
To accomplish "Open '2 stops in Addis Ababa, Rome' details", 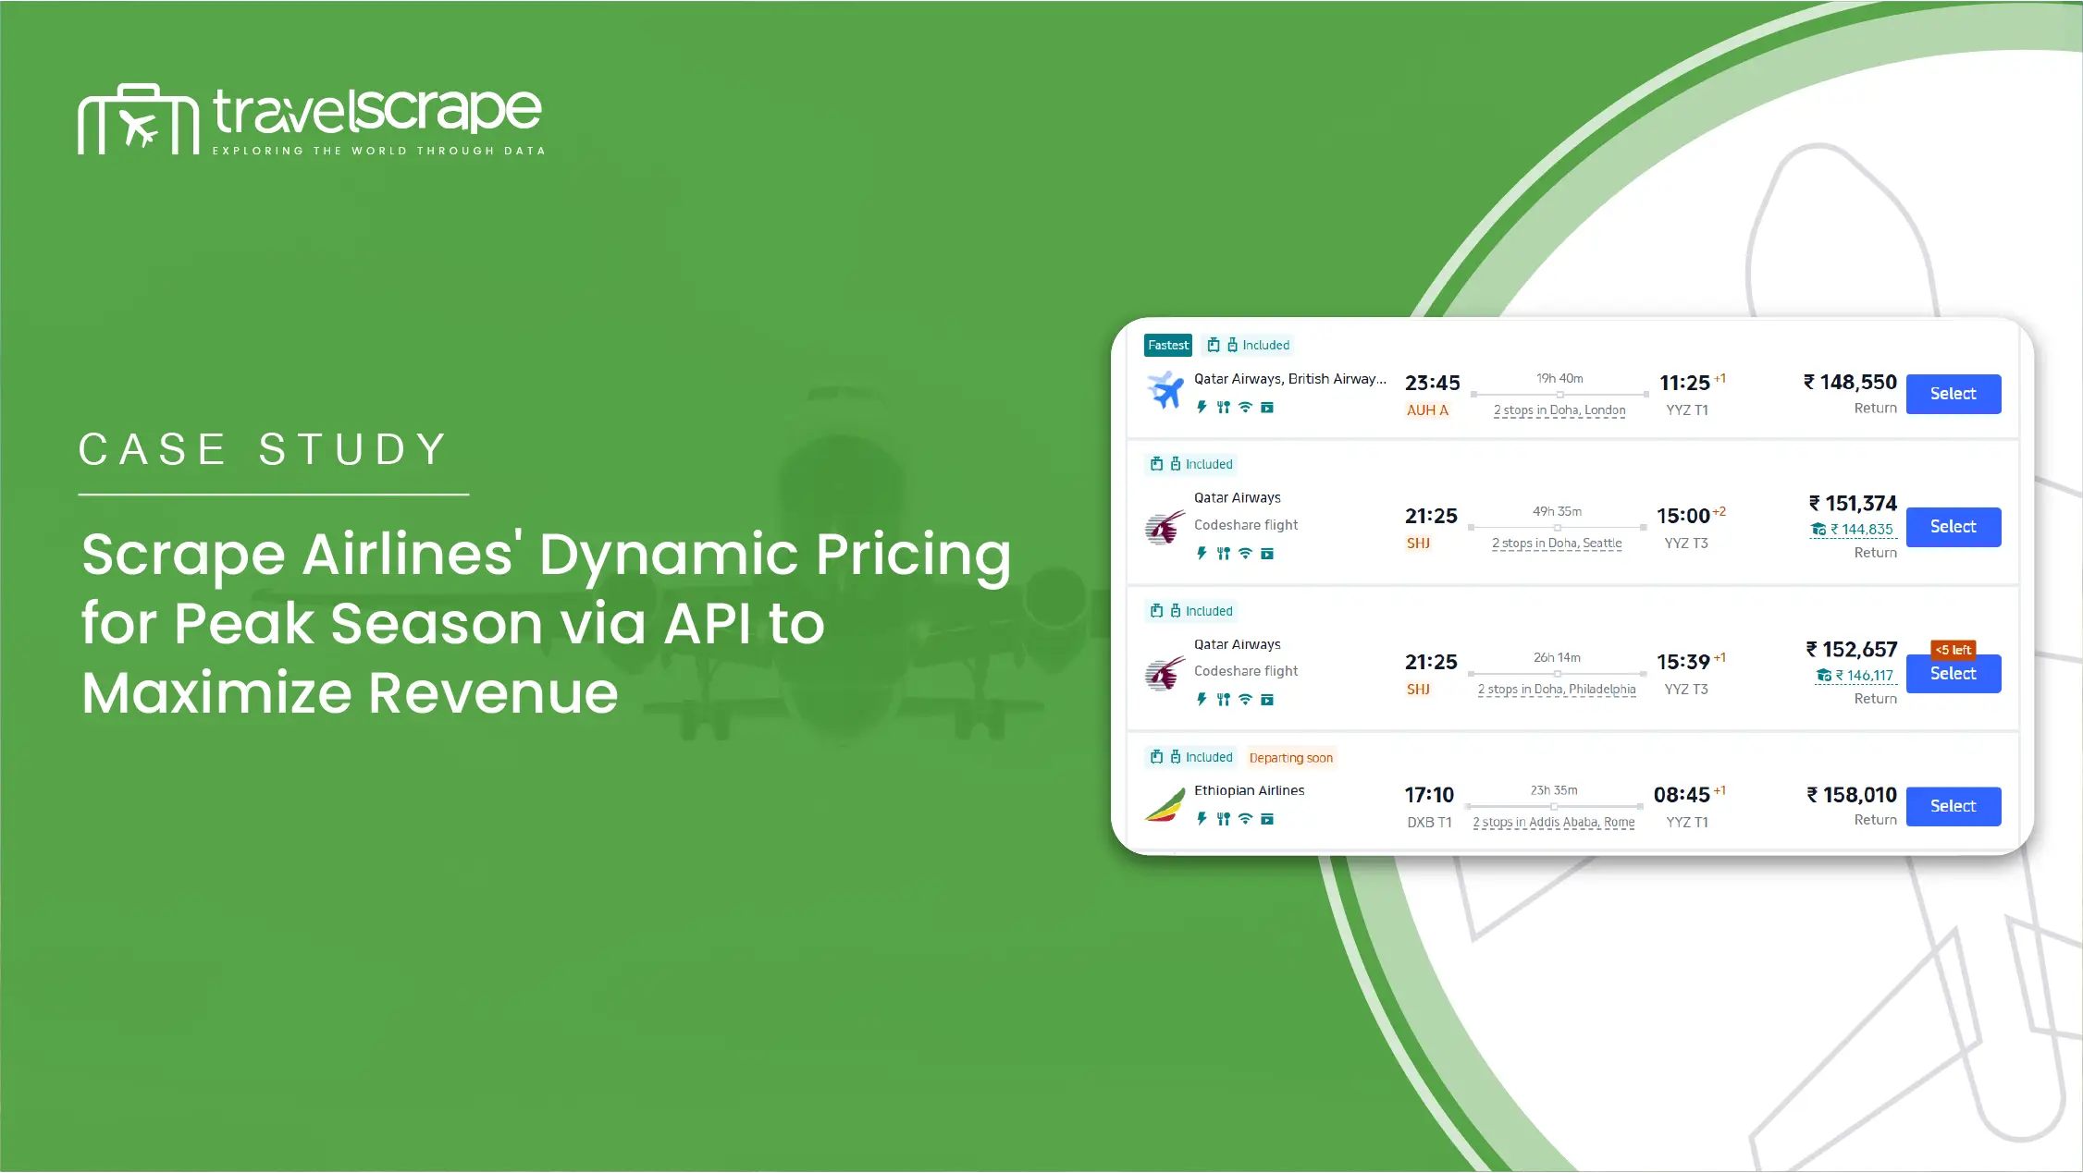I will pyautogui.click(x=1553, y=823).
